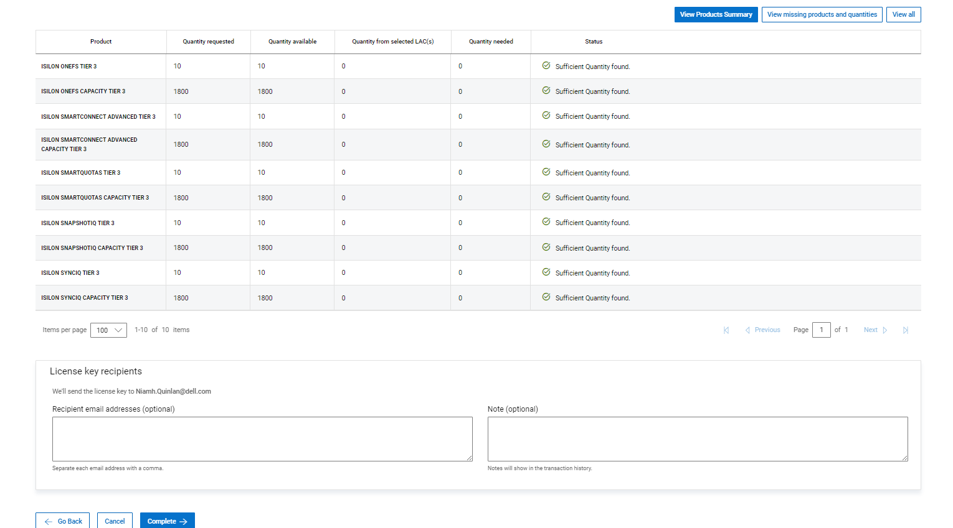Select the Complete button

click(167, 521)
